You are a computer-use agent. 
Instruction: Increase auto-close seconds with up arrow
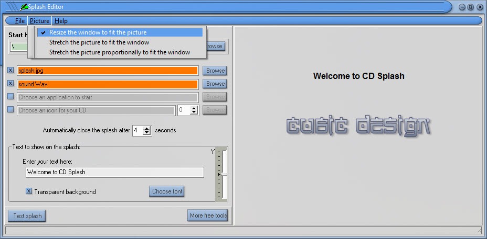(147, 128)
